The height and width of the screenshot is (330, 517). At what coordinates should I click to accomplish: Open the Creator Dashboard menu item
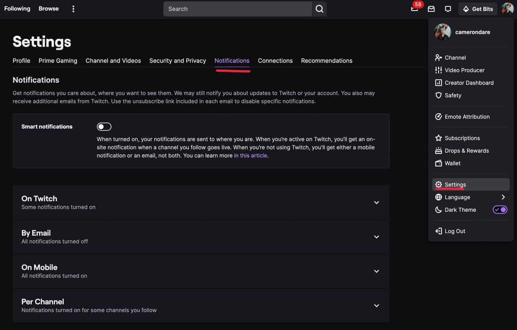469,82
